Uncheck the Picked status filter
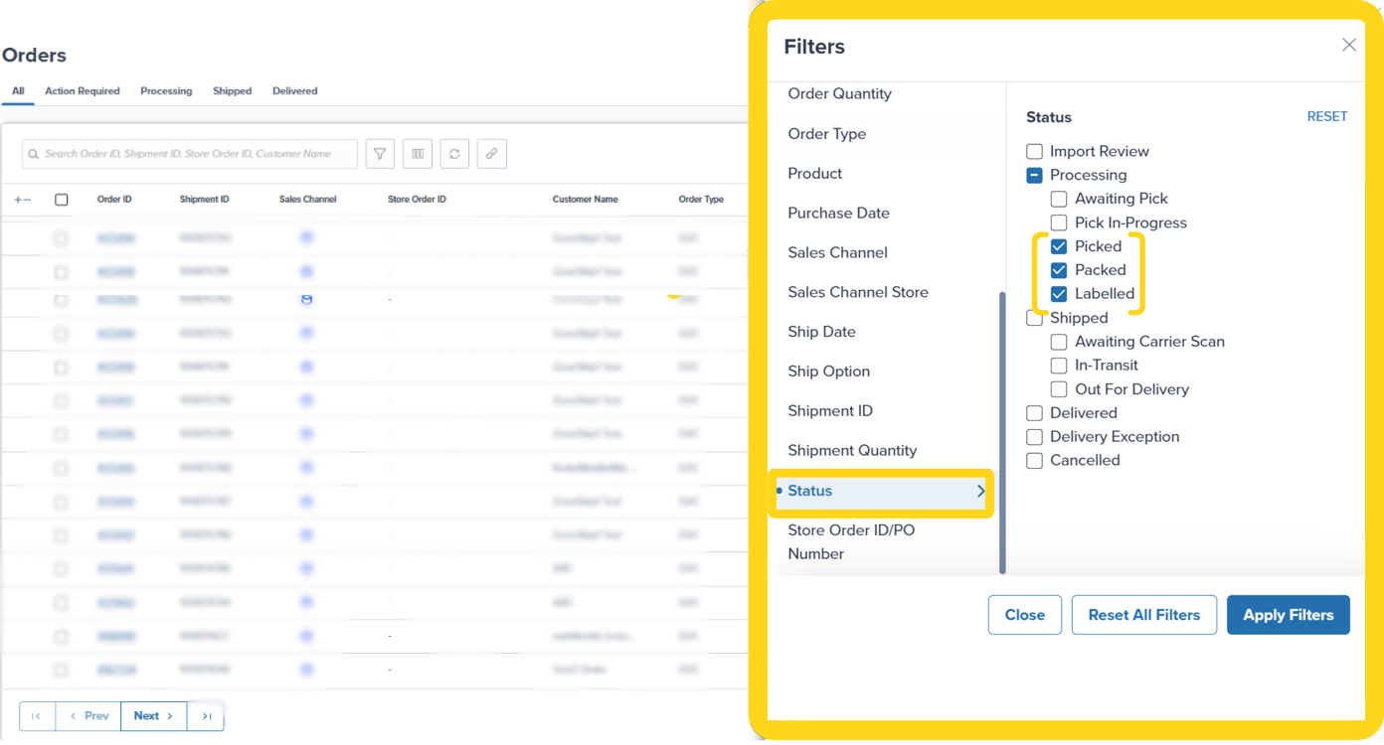The height and width of the screenshot is (745, 1384). [x=1058, y=246]
